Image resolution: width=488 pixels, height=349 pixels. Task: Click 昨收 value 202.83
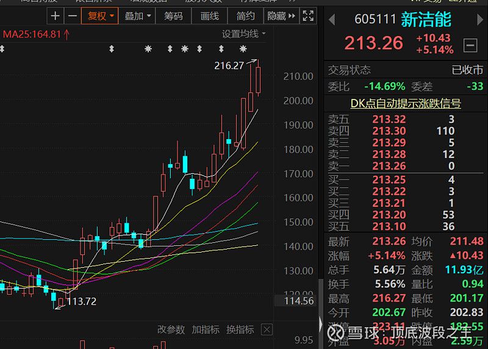click(467, 312)
